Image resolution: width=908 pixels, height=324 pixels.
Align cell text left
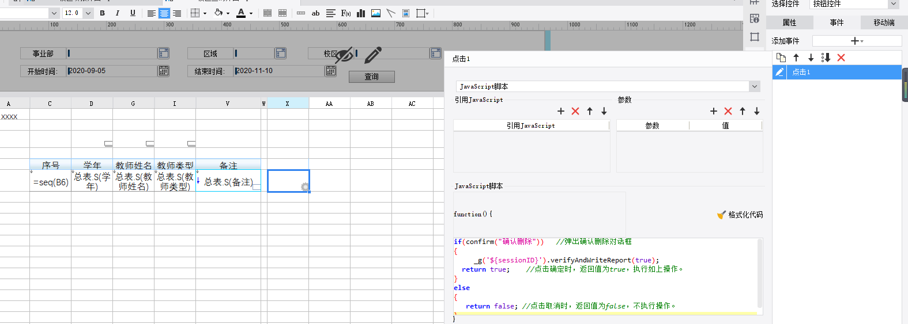coord(151,13)
